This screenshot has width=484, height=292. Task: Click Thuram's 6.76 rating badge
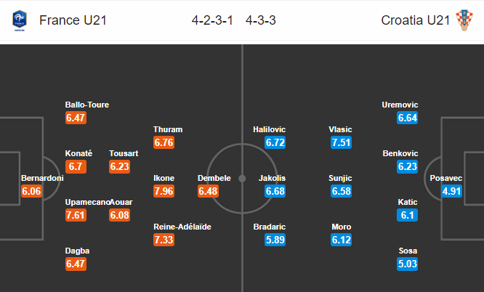[164, 142]
